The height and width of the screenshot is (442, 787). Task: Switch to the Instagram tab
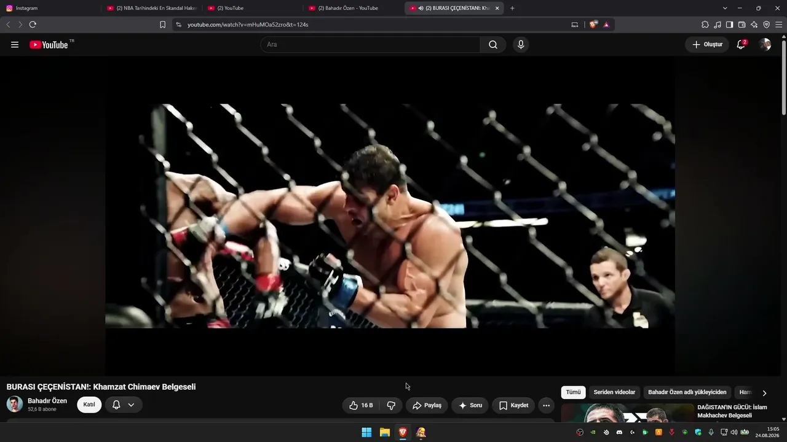[x=52, y=8]
